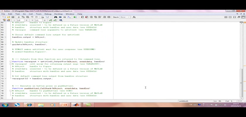Open the Edit menu
The height and width of the screenshot is (117, 246).
[10, 14]
